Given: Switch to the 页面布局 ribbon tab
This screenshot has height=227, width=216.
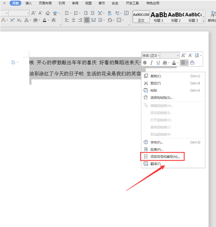Looking at the screenshot, I should pos(45,3).
